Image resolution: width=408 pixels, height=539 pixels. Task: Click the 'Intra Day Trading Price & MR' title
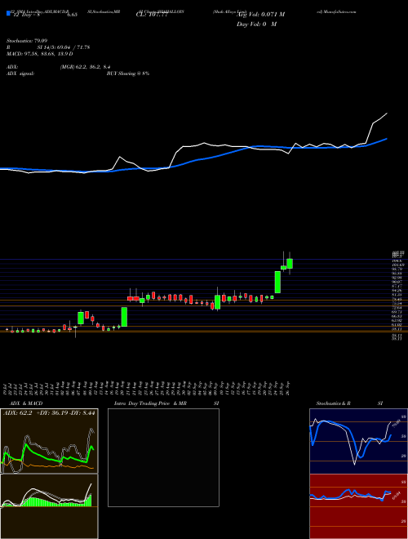tap(151, 403)
